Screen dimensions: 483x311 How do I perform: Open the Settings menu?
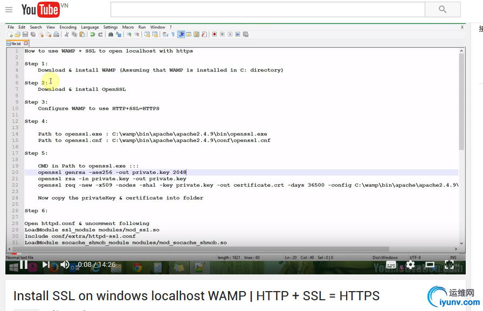pyautogui.click(x=111, y=27)
